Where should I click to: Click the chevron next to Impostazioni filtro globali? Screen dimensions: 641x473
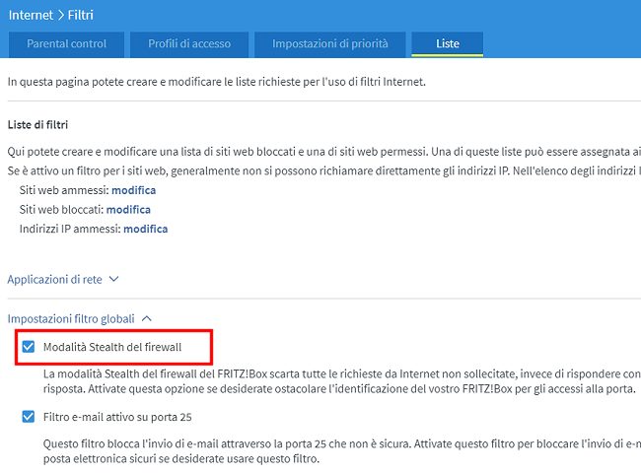point(146,318)
